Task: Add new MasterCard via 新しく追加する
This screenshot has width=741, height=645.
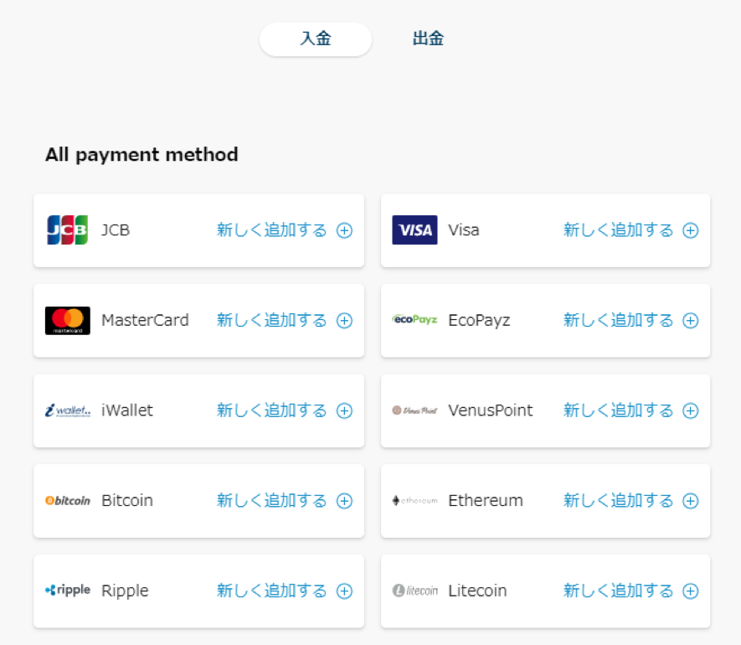Action: coord(272,320)
